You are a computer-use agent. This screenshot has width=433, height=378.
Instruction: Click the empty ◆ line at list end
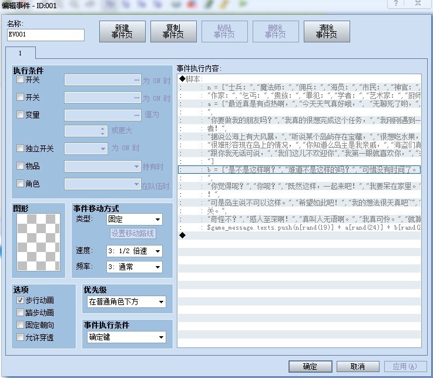coord(300,236)
